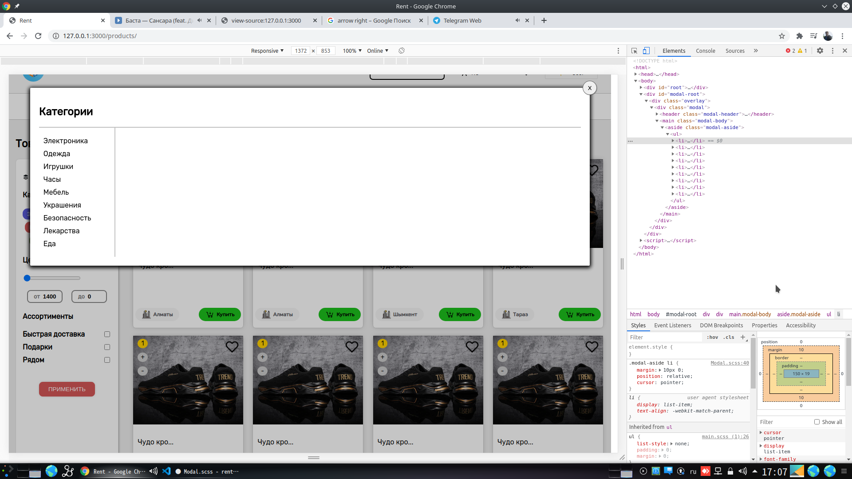The height and width of the screenshot is (479, 852).
Task: Expand the head element node
Action: point(636,74)
